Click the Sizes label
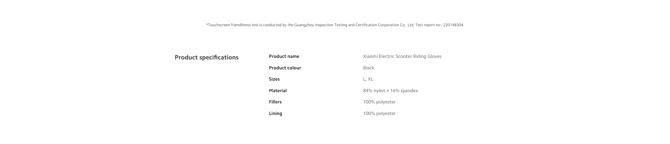Viewport: 670px width, 144px height. pos(274,79)
